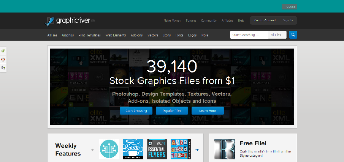Show next Weekly Features with right arrow

197,150
